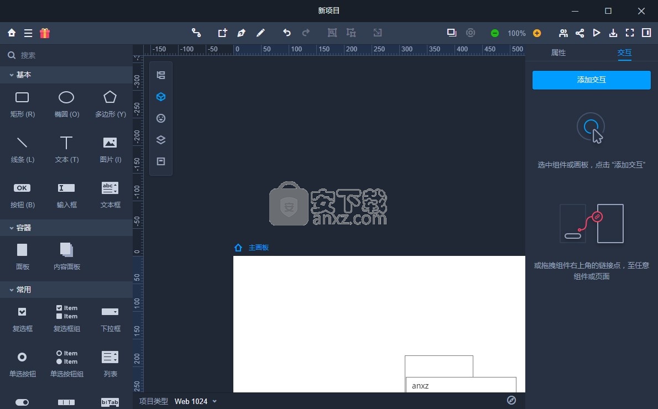Open the Web 1024 project type dropdown
Image resolution: width=658 pixels, height=409 pixels.
tap(196, 401)
